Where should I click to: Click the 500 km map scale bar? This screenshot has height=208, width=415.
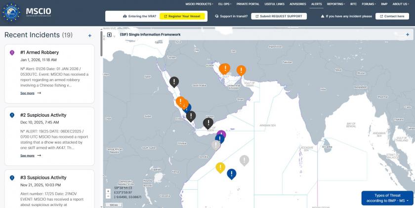point(114,205)
